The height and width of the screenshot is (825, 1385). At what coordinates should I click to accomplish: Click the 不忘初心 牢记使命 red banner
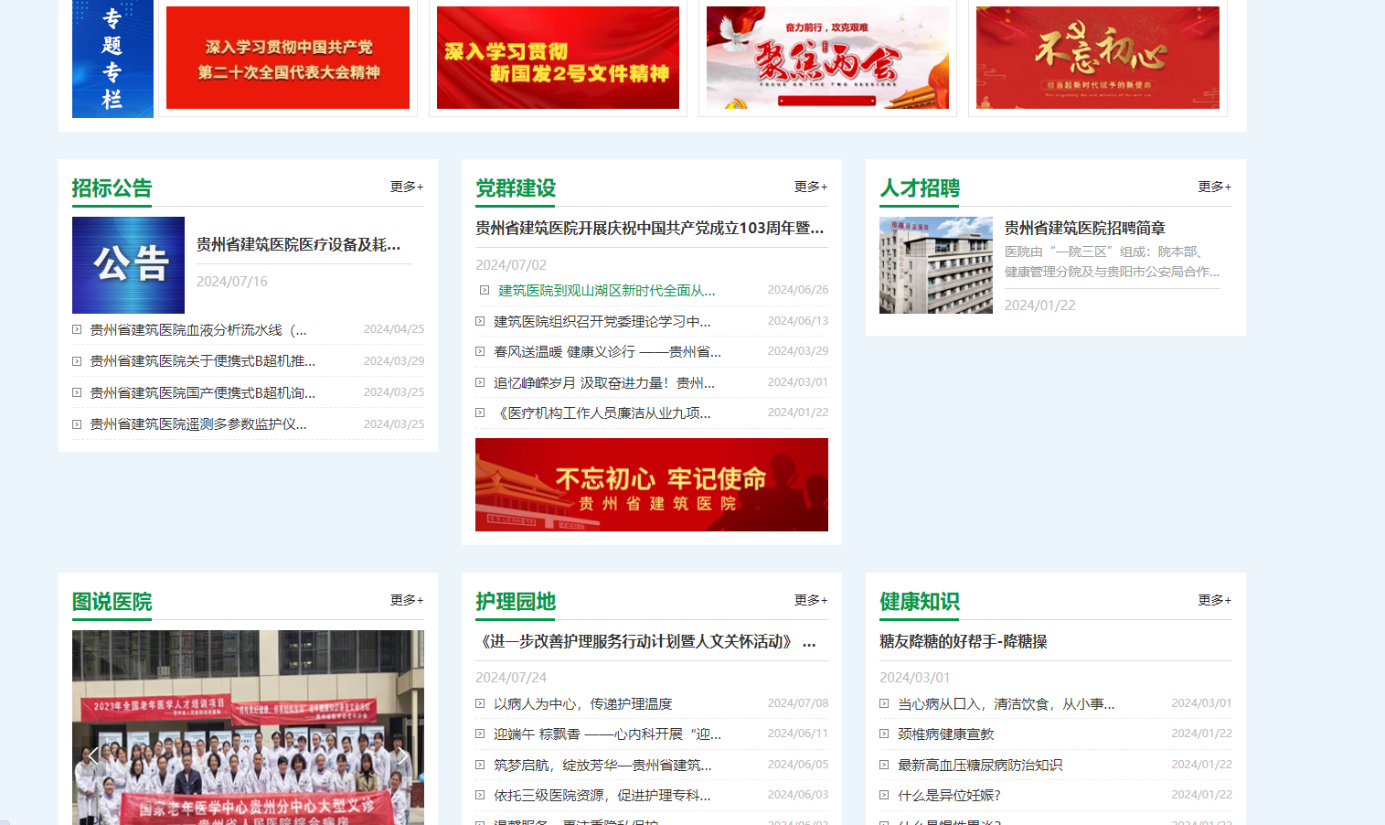coord(652,485)
